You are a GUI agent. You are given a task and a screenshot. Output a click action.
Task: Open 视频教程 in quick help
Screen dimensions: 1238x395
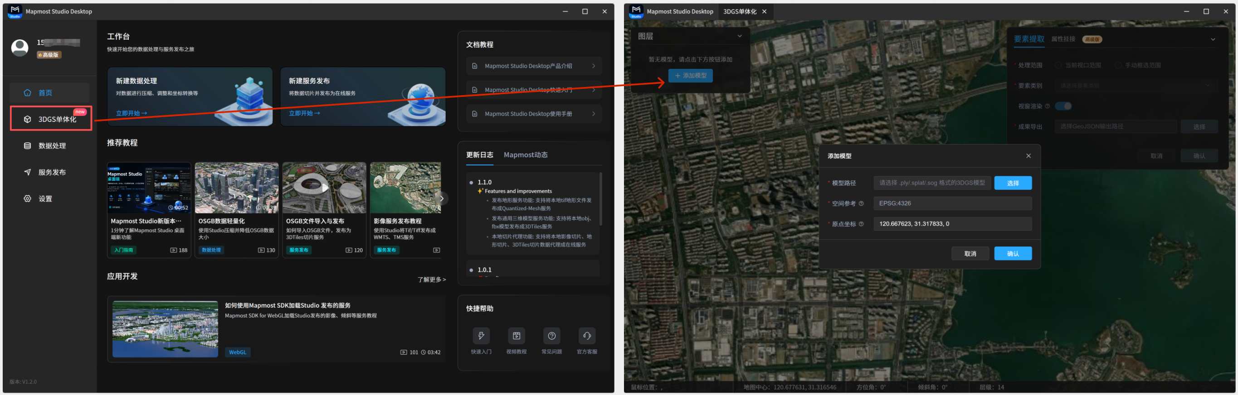516,341
